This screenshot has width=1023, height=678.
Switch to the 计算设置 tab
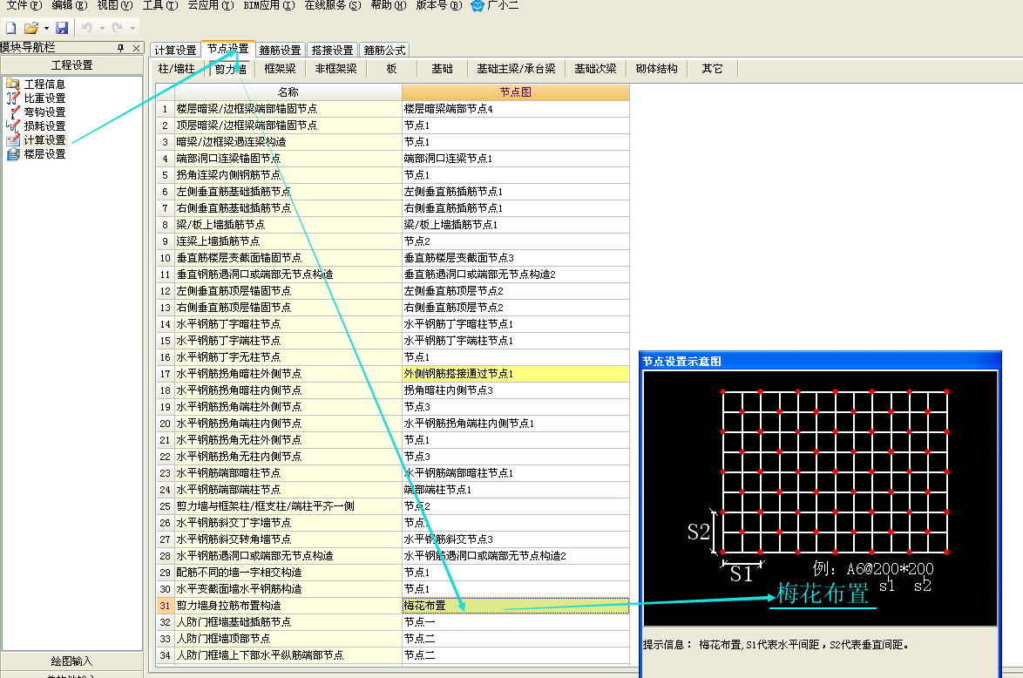coord(175,51)
